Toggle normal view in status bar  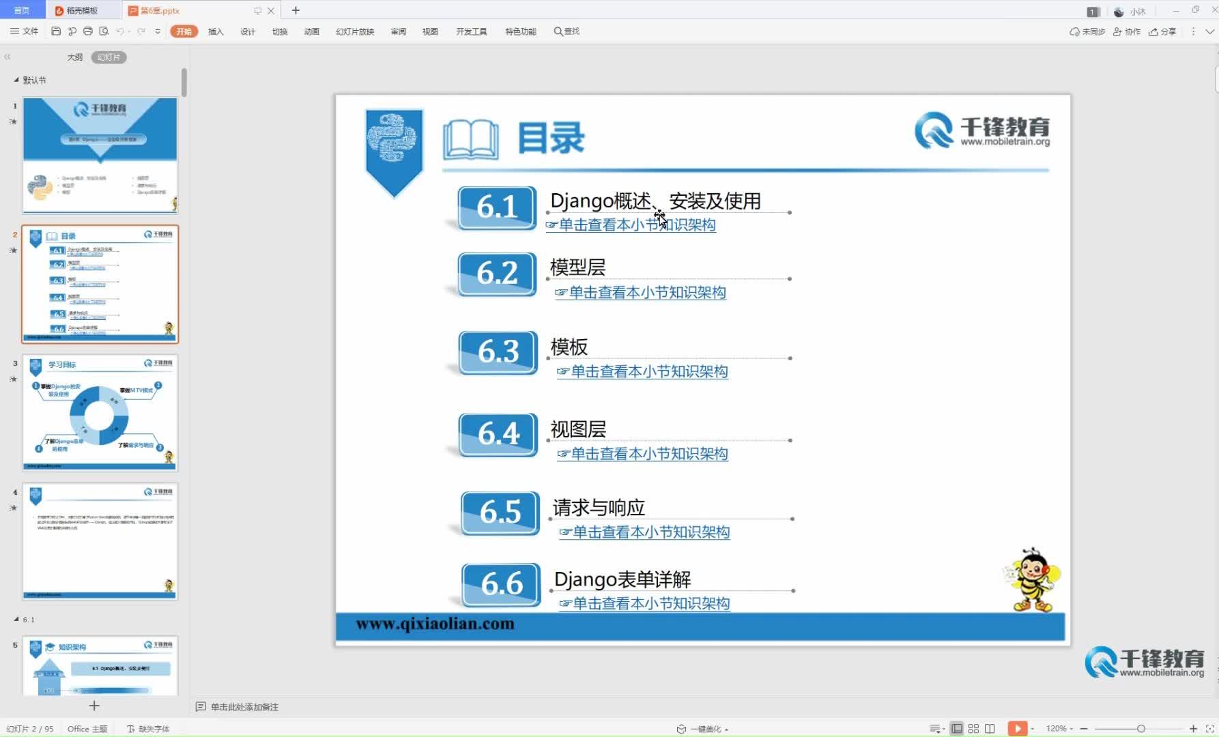[957, 729]
